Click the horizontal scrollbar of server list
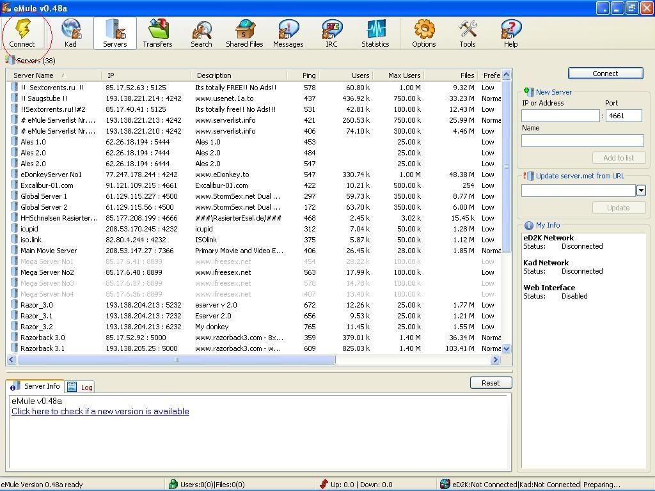The width and height of the screenshot is (655, 491). coord(176,360)
